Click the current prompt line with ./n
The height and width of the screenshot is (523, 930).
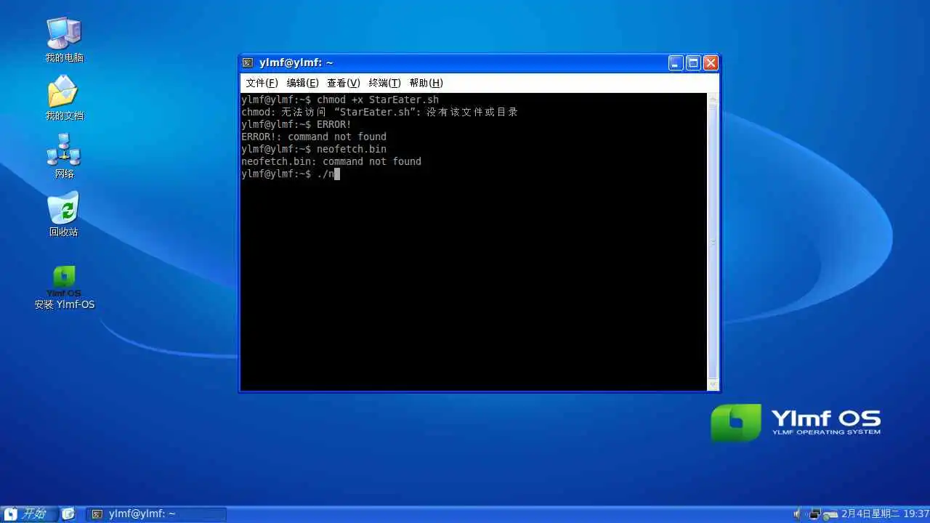point(291,174)
